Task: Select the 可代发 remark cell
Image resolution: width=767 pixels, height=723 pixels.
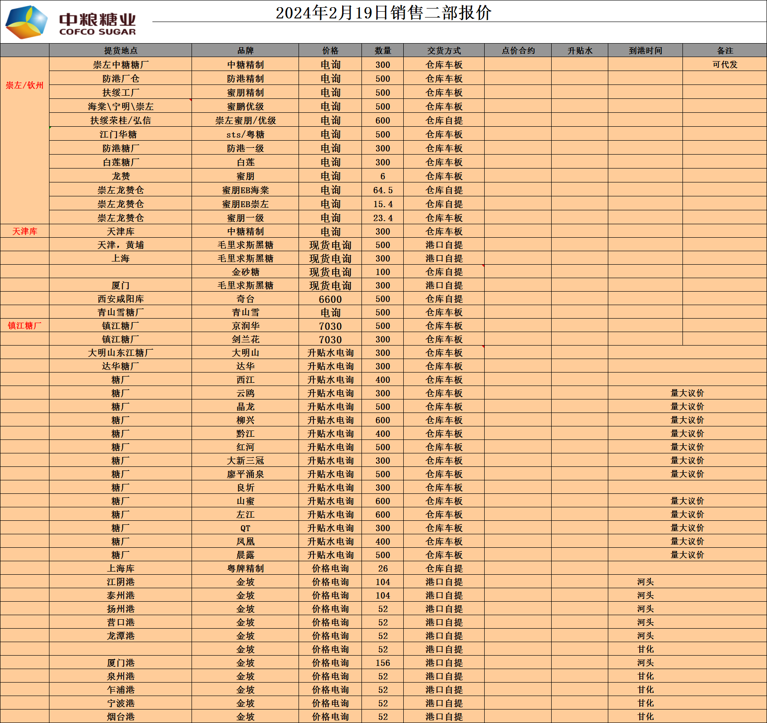Action: 725,65
